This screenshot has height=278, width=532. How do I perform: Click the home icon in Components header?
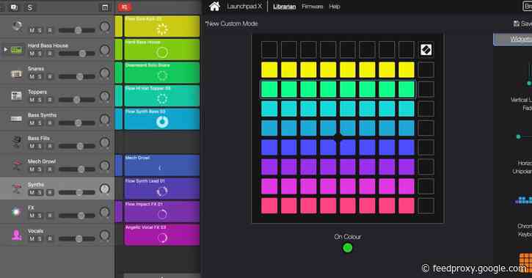(x=214, y=7)
